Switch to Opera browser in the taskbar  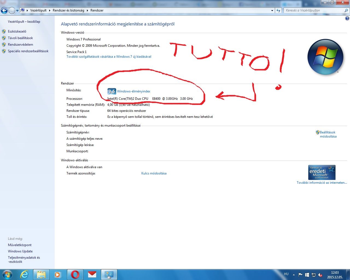(75, 275)
